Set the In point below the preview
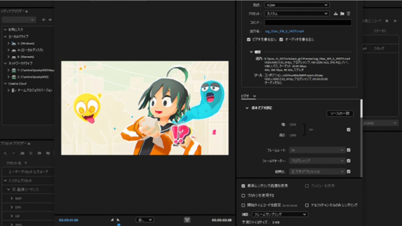The height and width of the screenshot is (226, 402). point(112,220)
